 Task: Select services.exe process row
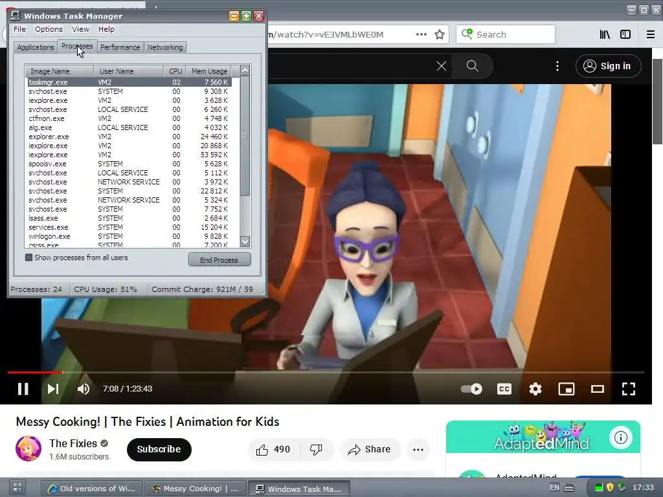(x=129, y=227)
